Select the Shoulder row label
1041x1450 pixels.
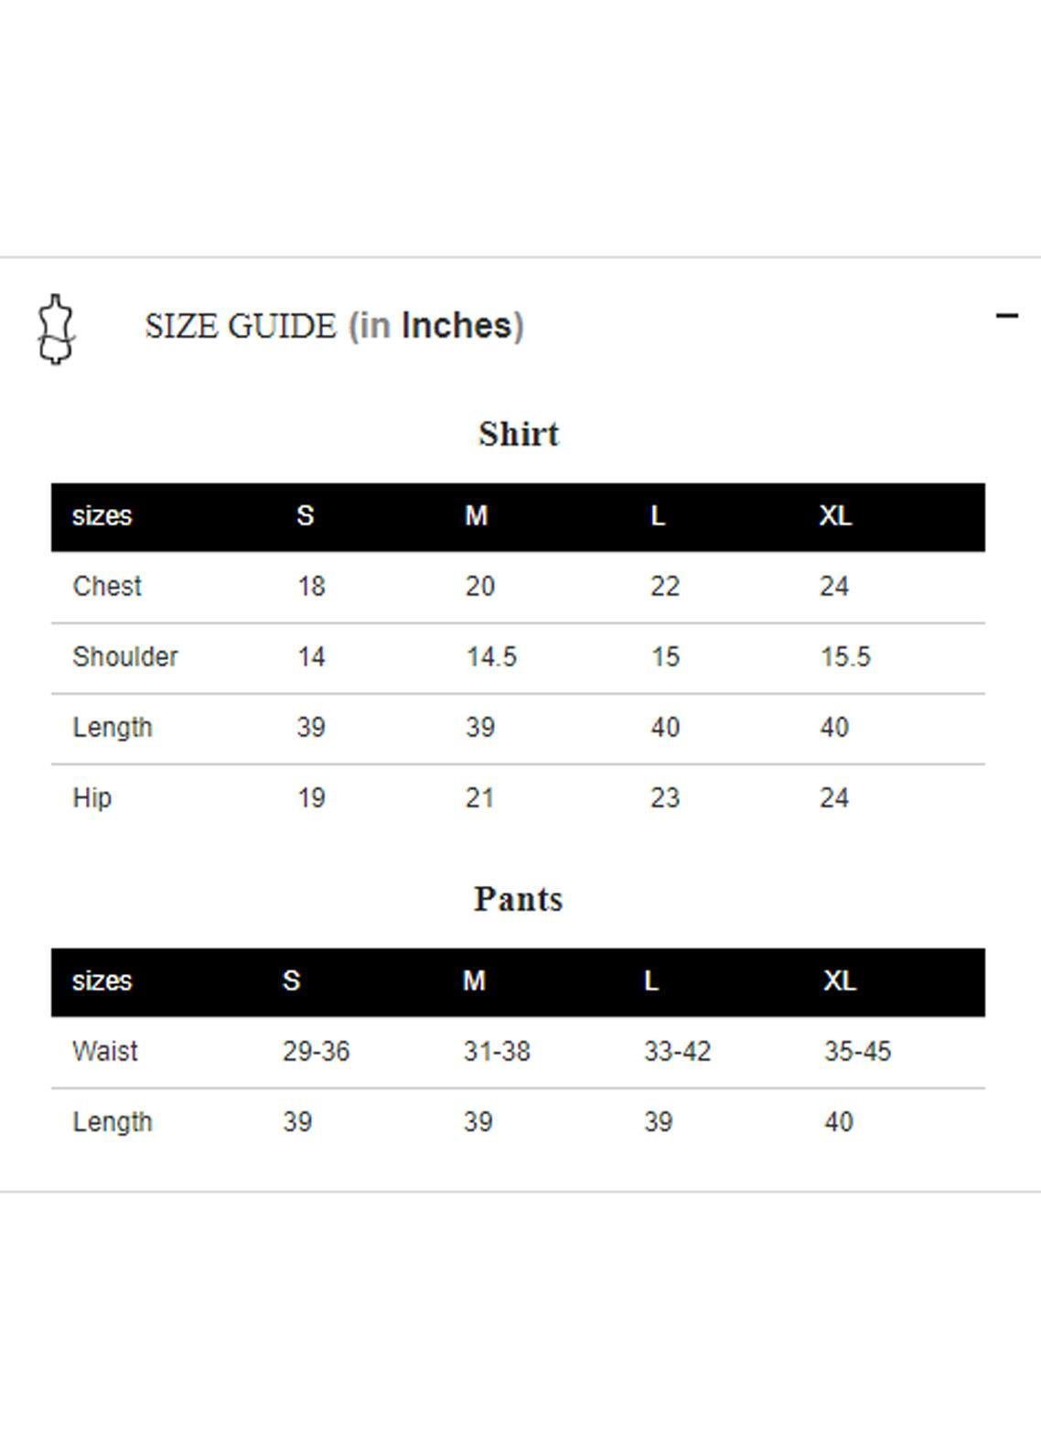(125, 656)
